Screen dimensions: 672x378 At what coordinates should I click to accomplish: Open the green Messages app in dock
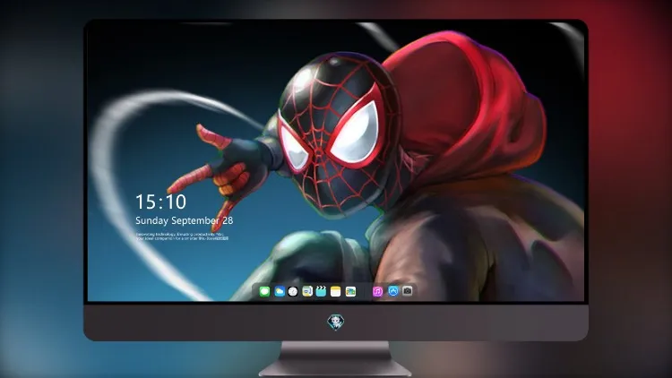[x=264, y=292]
